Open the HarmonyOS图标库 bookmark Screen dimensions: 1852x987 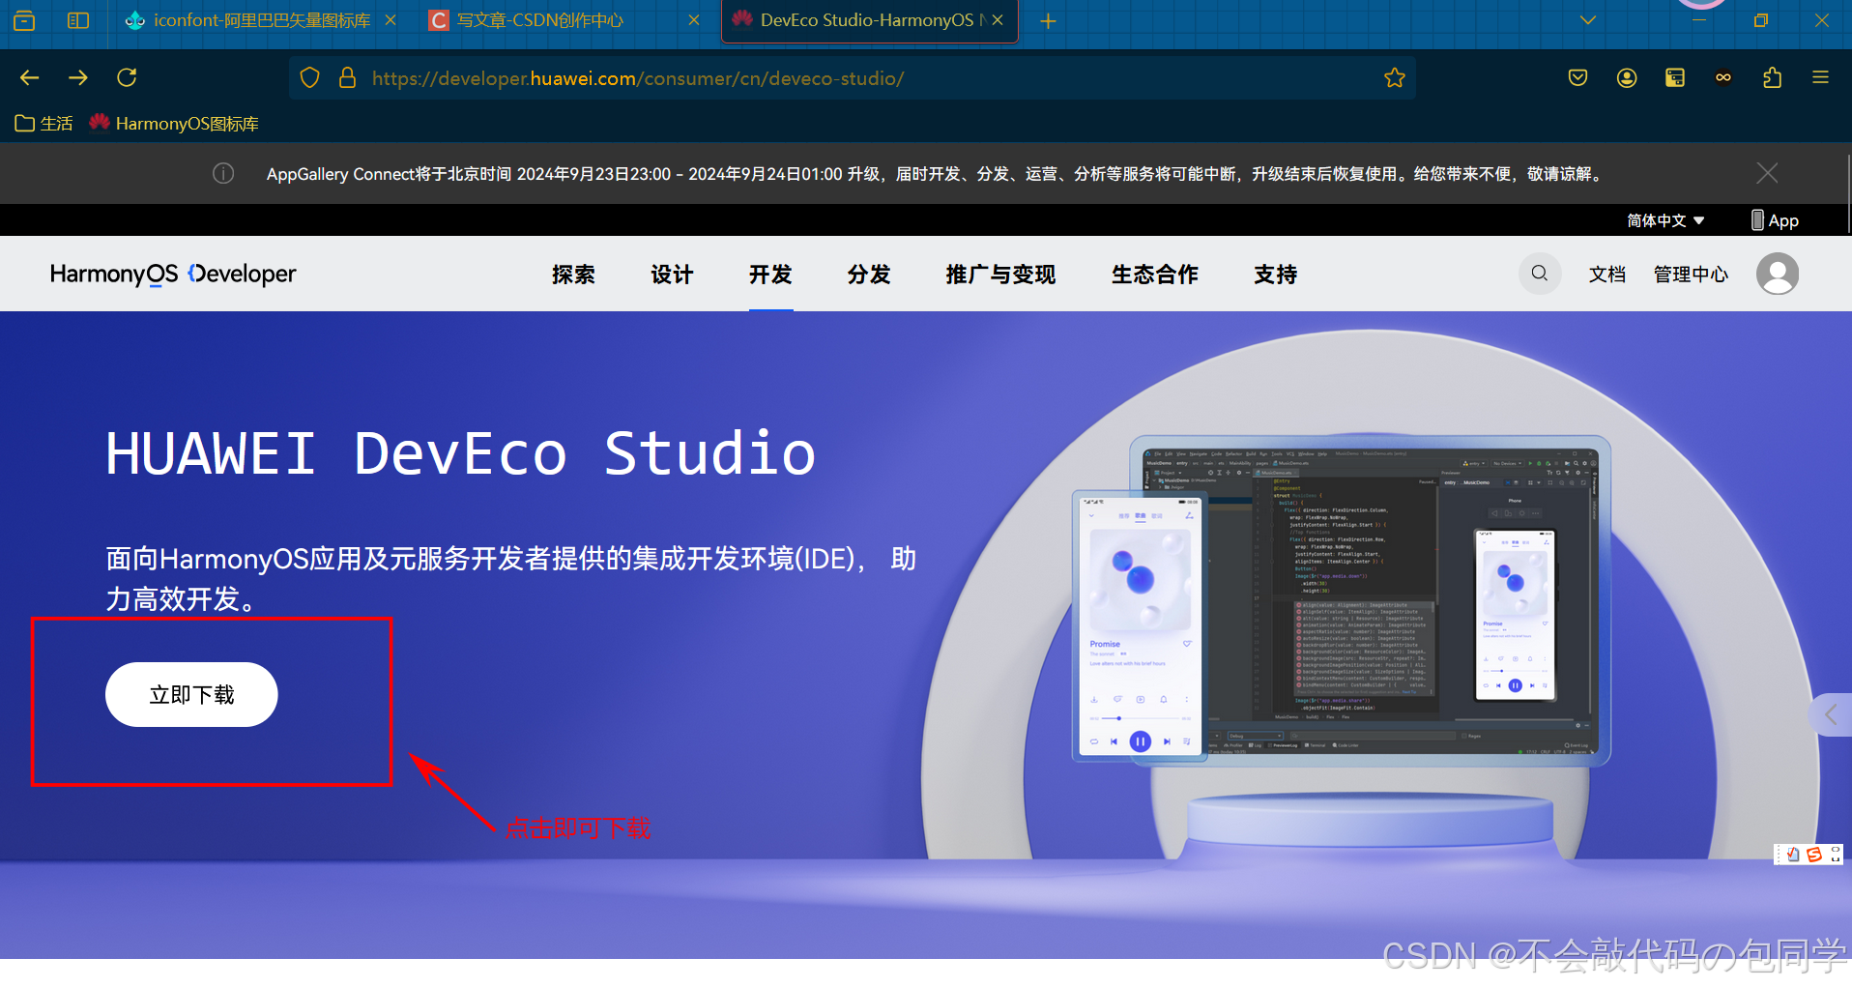click(x=173, y=124)
